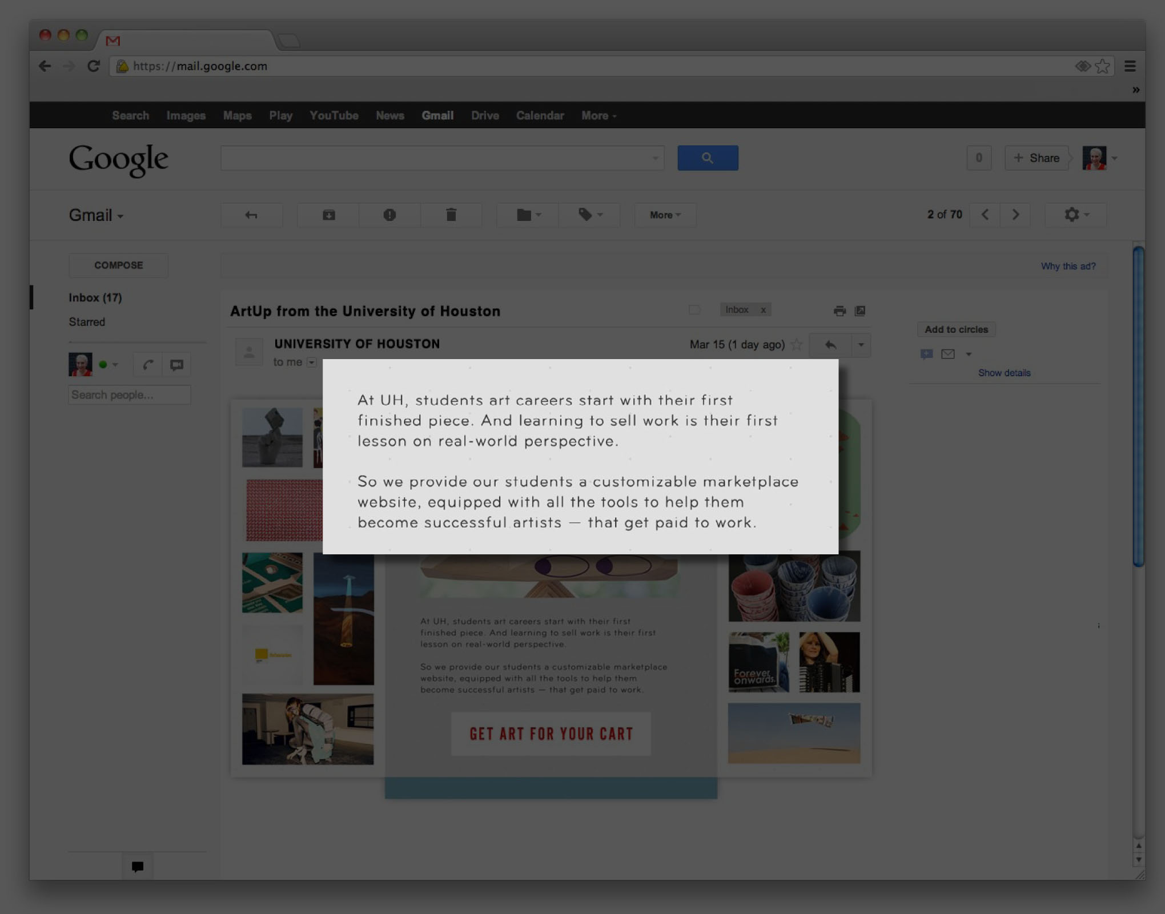Image resolution: width=1165 pixels, height=914 pixels.
Task: Archive this conversation
Action: pos(329,215)
